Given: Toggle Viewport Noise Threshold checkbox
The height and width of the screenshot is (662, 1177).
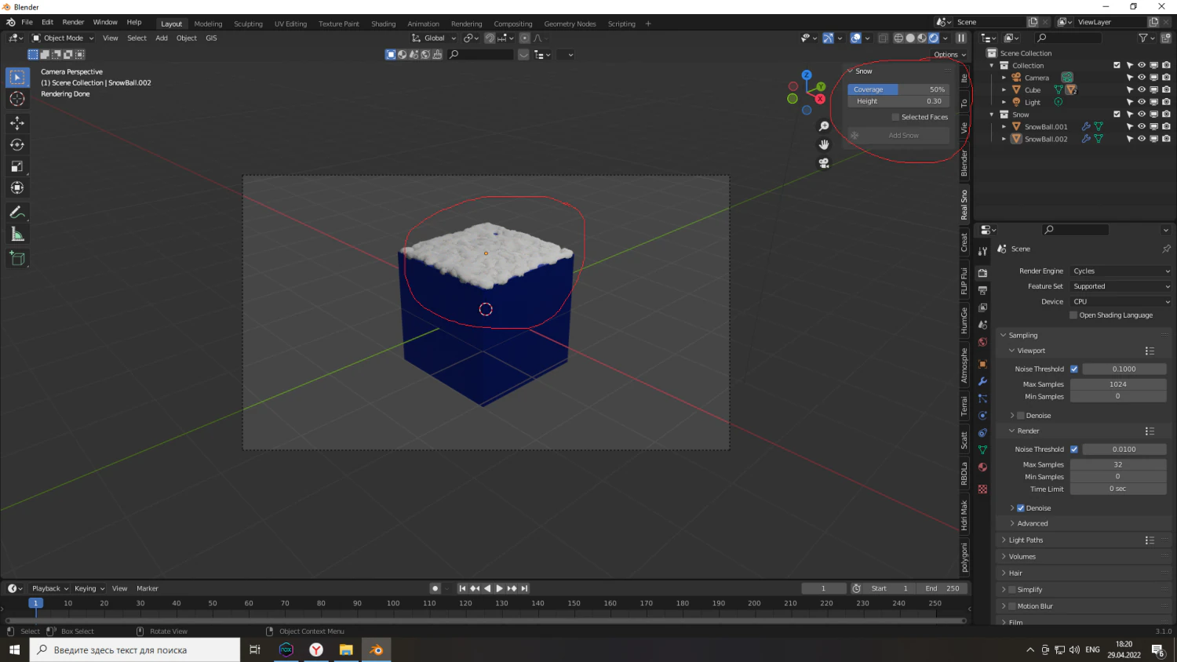Looking at the screenshot, I should click(x=1074, y=369).
